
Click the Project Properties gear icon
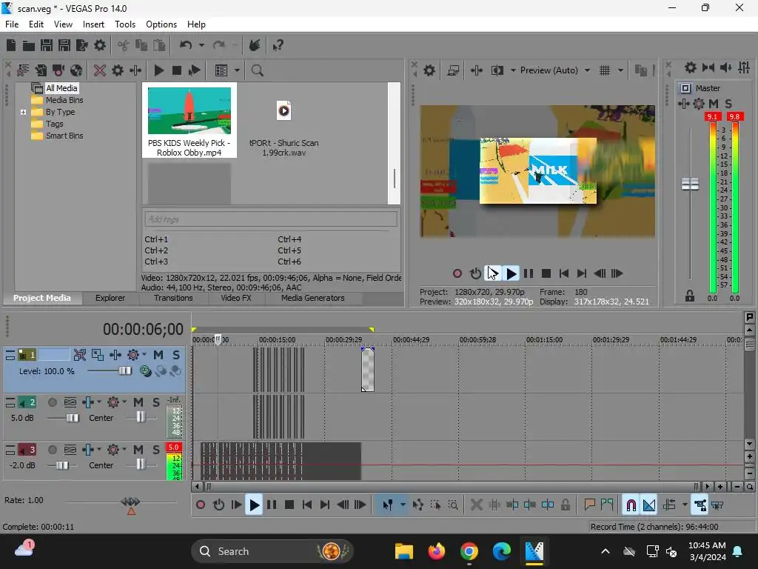[100, 45]
